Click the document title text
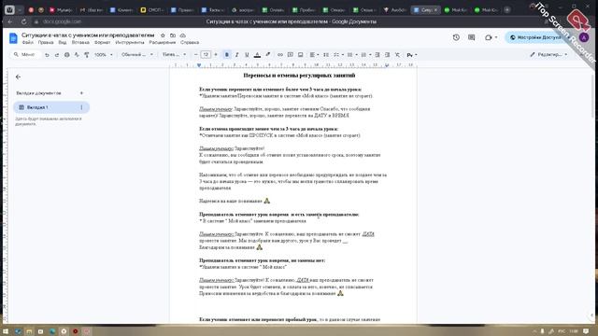The height and width of the screenshot is (336, 598). point(88,35)
